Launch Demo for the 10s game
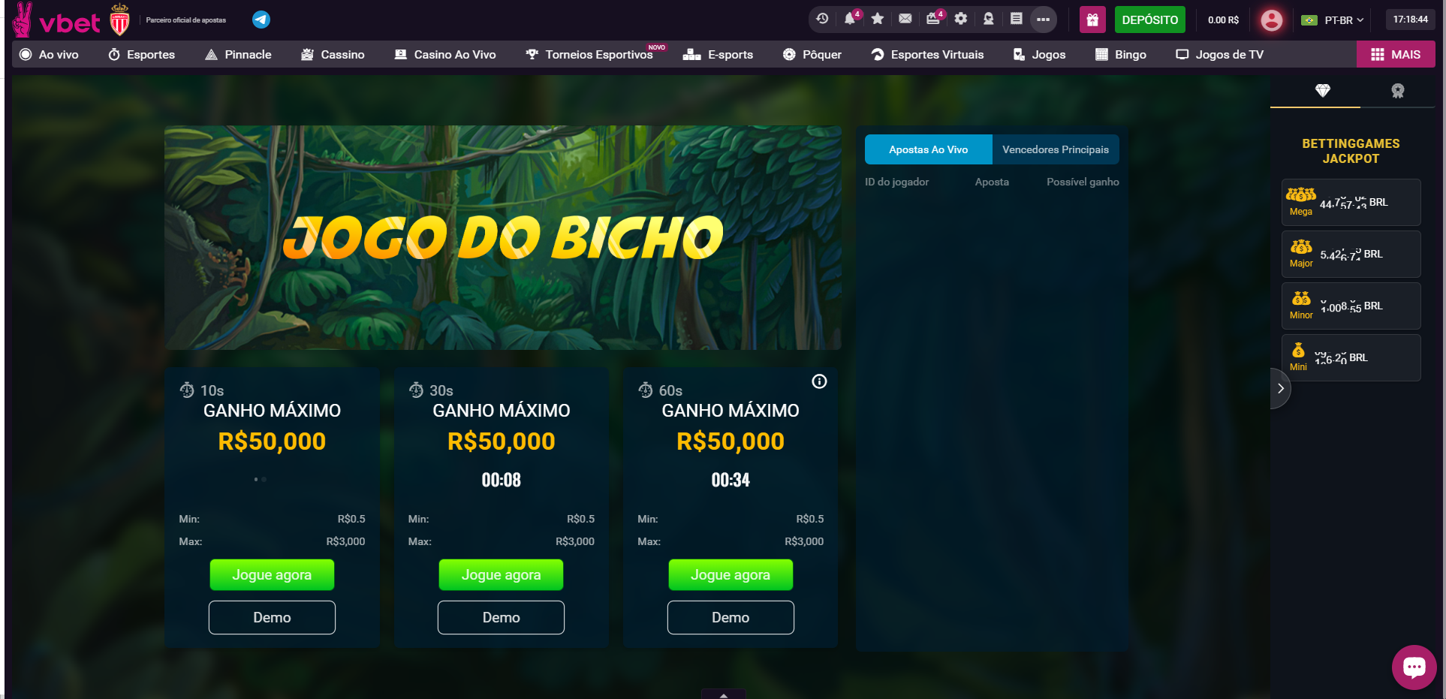Image resolution: width=1446 pixels, height=699 pixels. pos(272,617)
